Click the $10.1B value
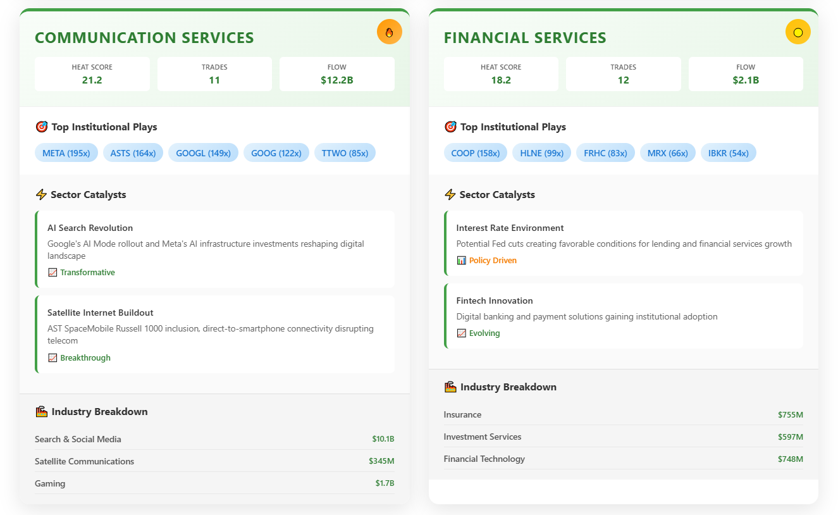Image resolution: width=838 pixels, height=515 pixels. point(383,439)
